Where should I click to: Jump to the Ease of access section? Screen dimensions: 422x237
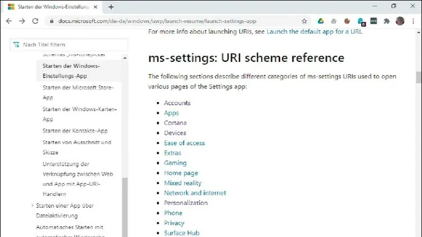click(185, 143)
